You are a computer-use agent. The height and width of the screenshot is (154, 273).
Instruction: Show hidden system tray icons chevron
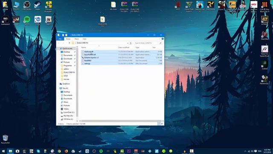[245, 151]
